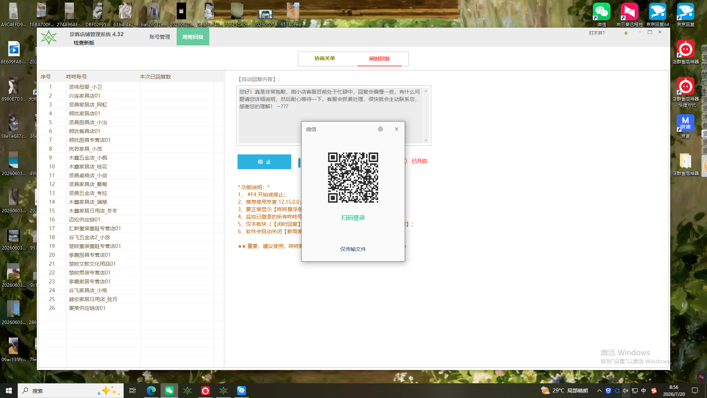Select the account row 兴连家具店01
Image resolution: width=707 pixels, height=398 pixels.
click(x=131, y=96)
